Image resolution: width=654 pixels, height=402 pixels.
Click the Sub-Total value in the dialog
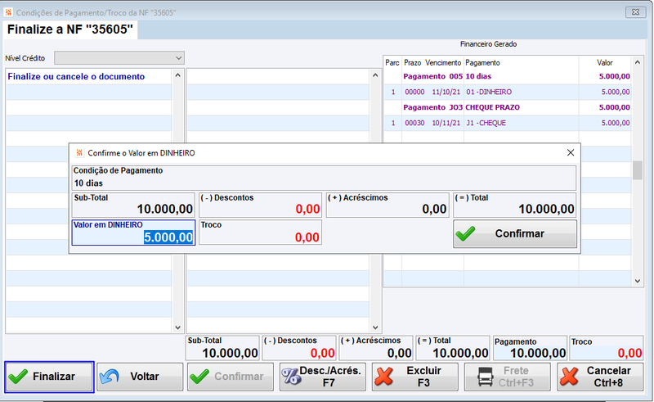tap(165, 209)
